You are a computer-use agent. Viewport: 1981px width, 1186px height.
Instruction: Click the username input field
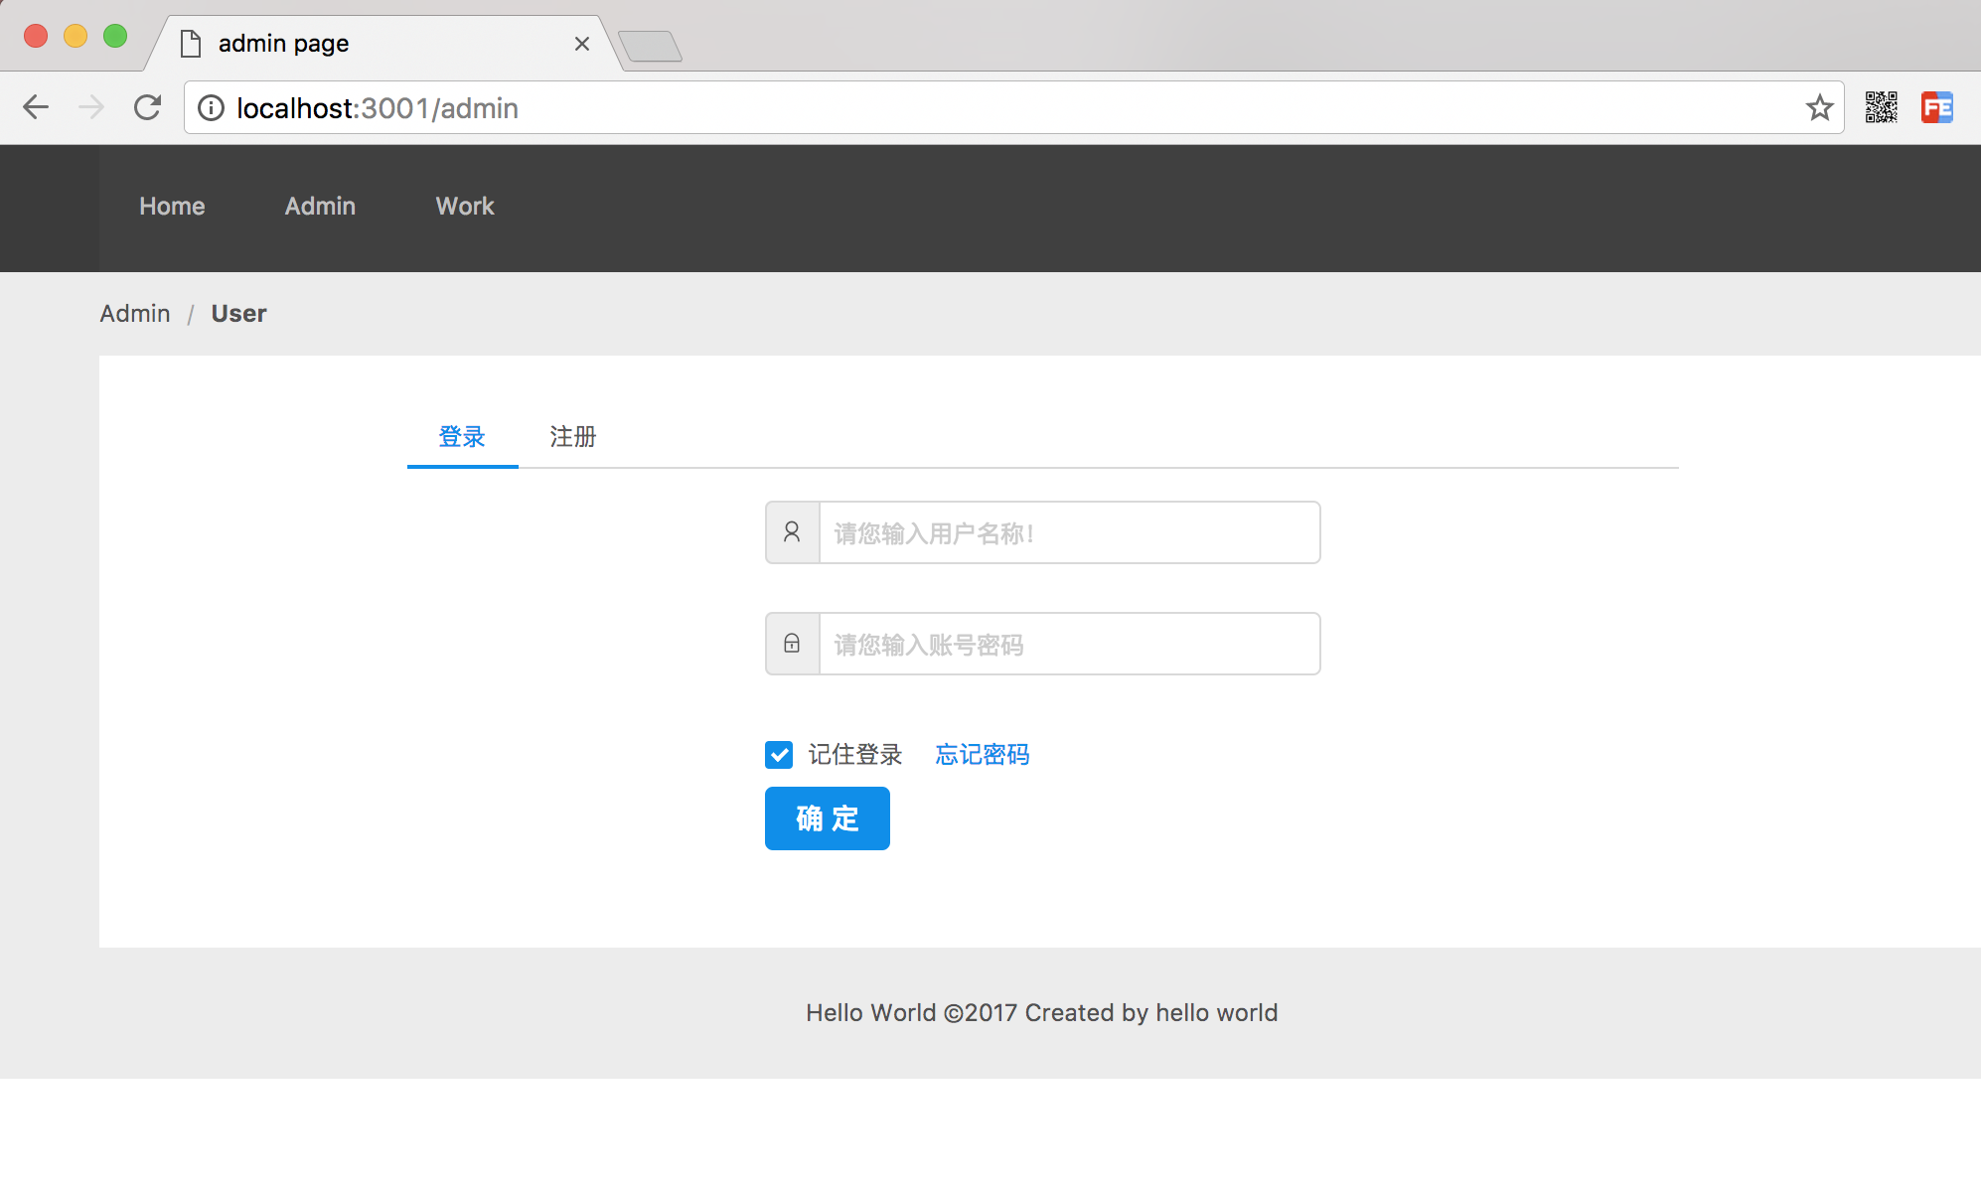click(x=1069, y=532)
